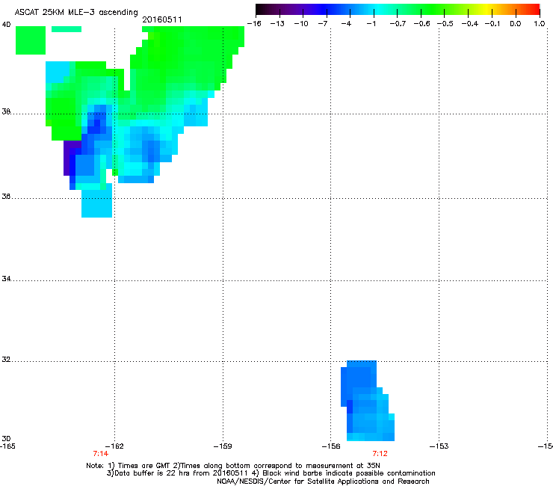This screenshot has height=486, width=553.
Task: Click the latitude 36 axis label
Action: tap(6, 196)
